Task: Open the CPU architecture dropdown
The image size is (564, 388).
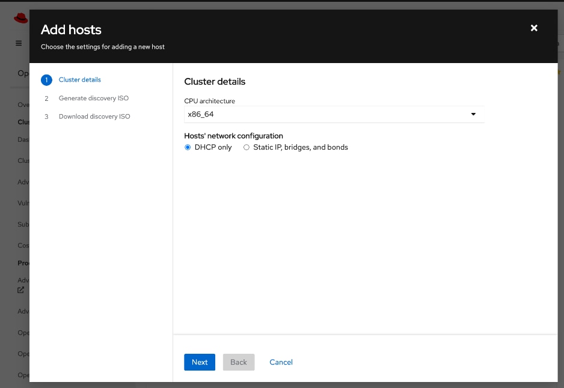Action: coord(334,114)
